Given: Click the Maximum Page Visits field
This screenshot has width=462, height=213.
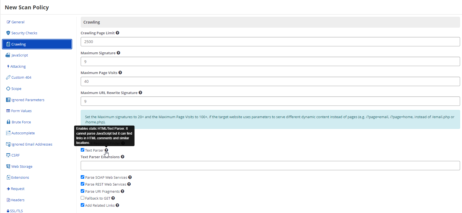Looking at the screenshot, I should point(270,81).
